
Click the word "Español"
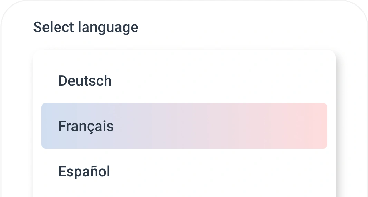tap(84, 172)
